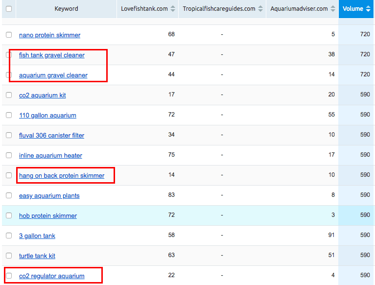The width and height of the screenshot is (375, 285).
Task: Click the Aquariumadviser.com header label
Action: [x=299, y=9]
